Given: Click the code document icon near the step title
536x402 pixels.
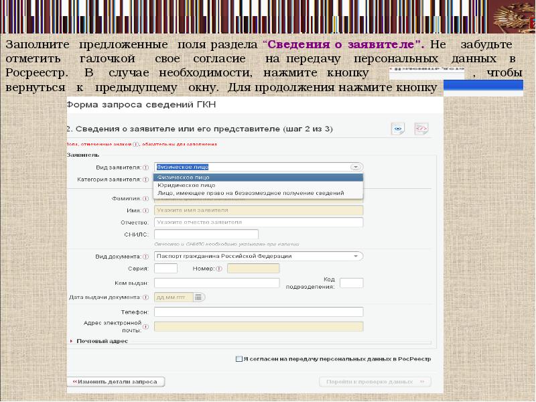Looking at the screenshot, I should pyautogui.click(x=421, y=129).
